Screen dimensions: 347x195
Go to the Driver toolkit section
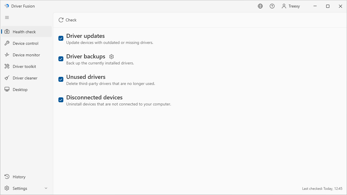coord(24,66)
